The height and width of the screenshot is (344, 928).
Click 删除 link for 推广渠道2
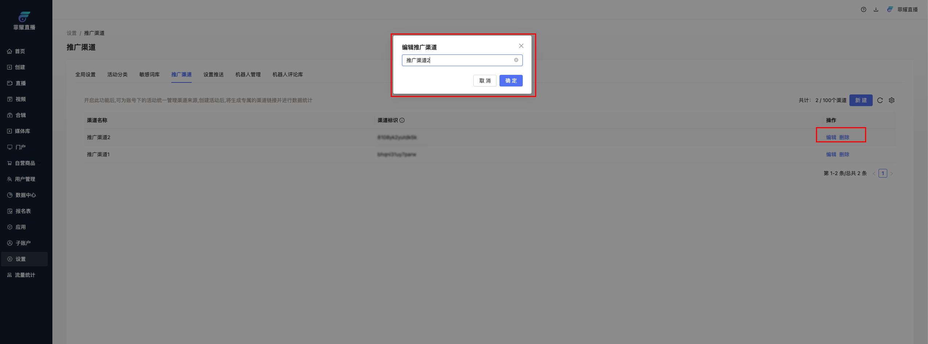pos(844,138)
